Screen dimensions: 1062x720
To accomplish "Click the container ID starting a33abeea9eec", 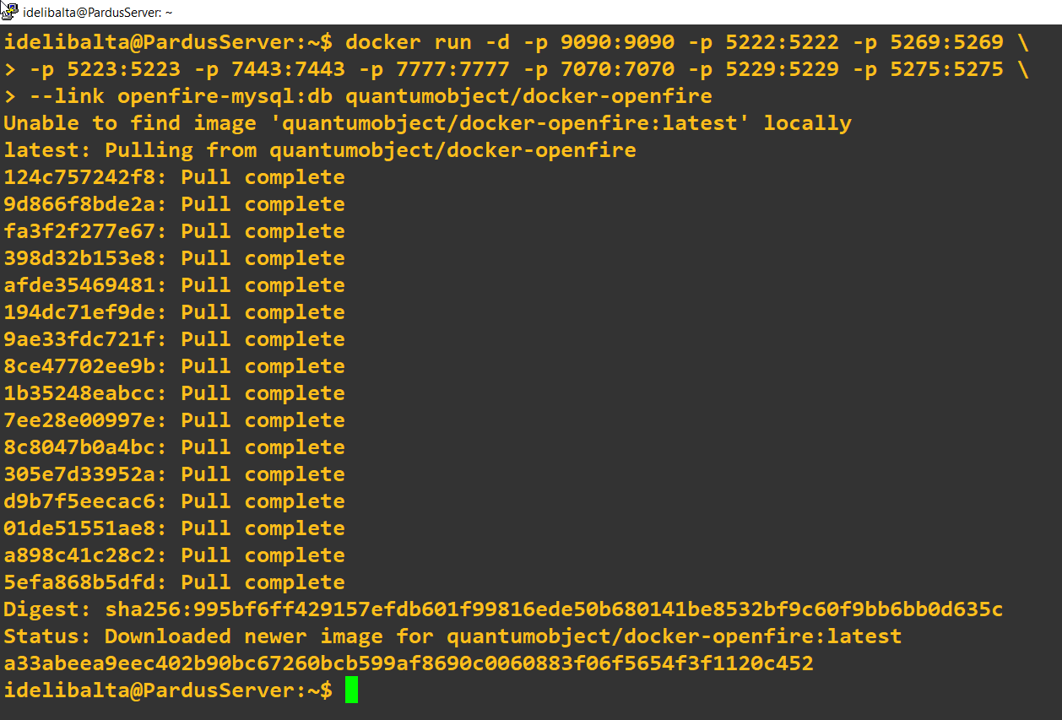I will [x=409, y=663].
